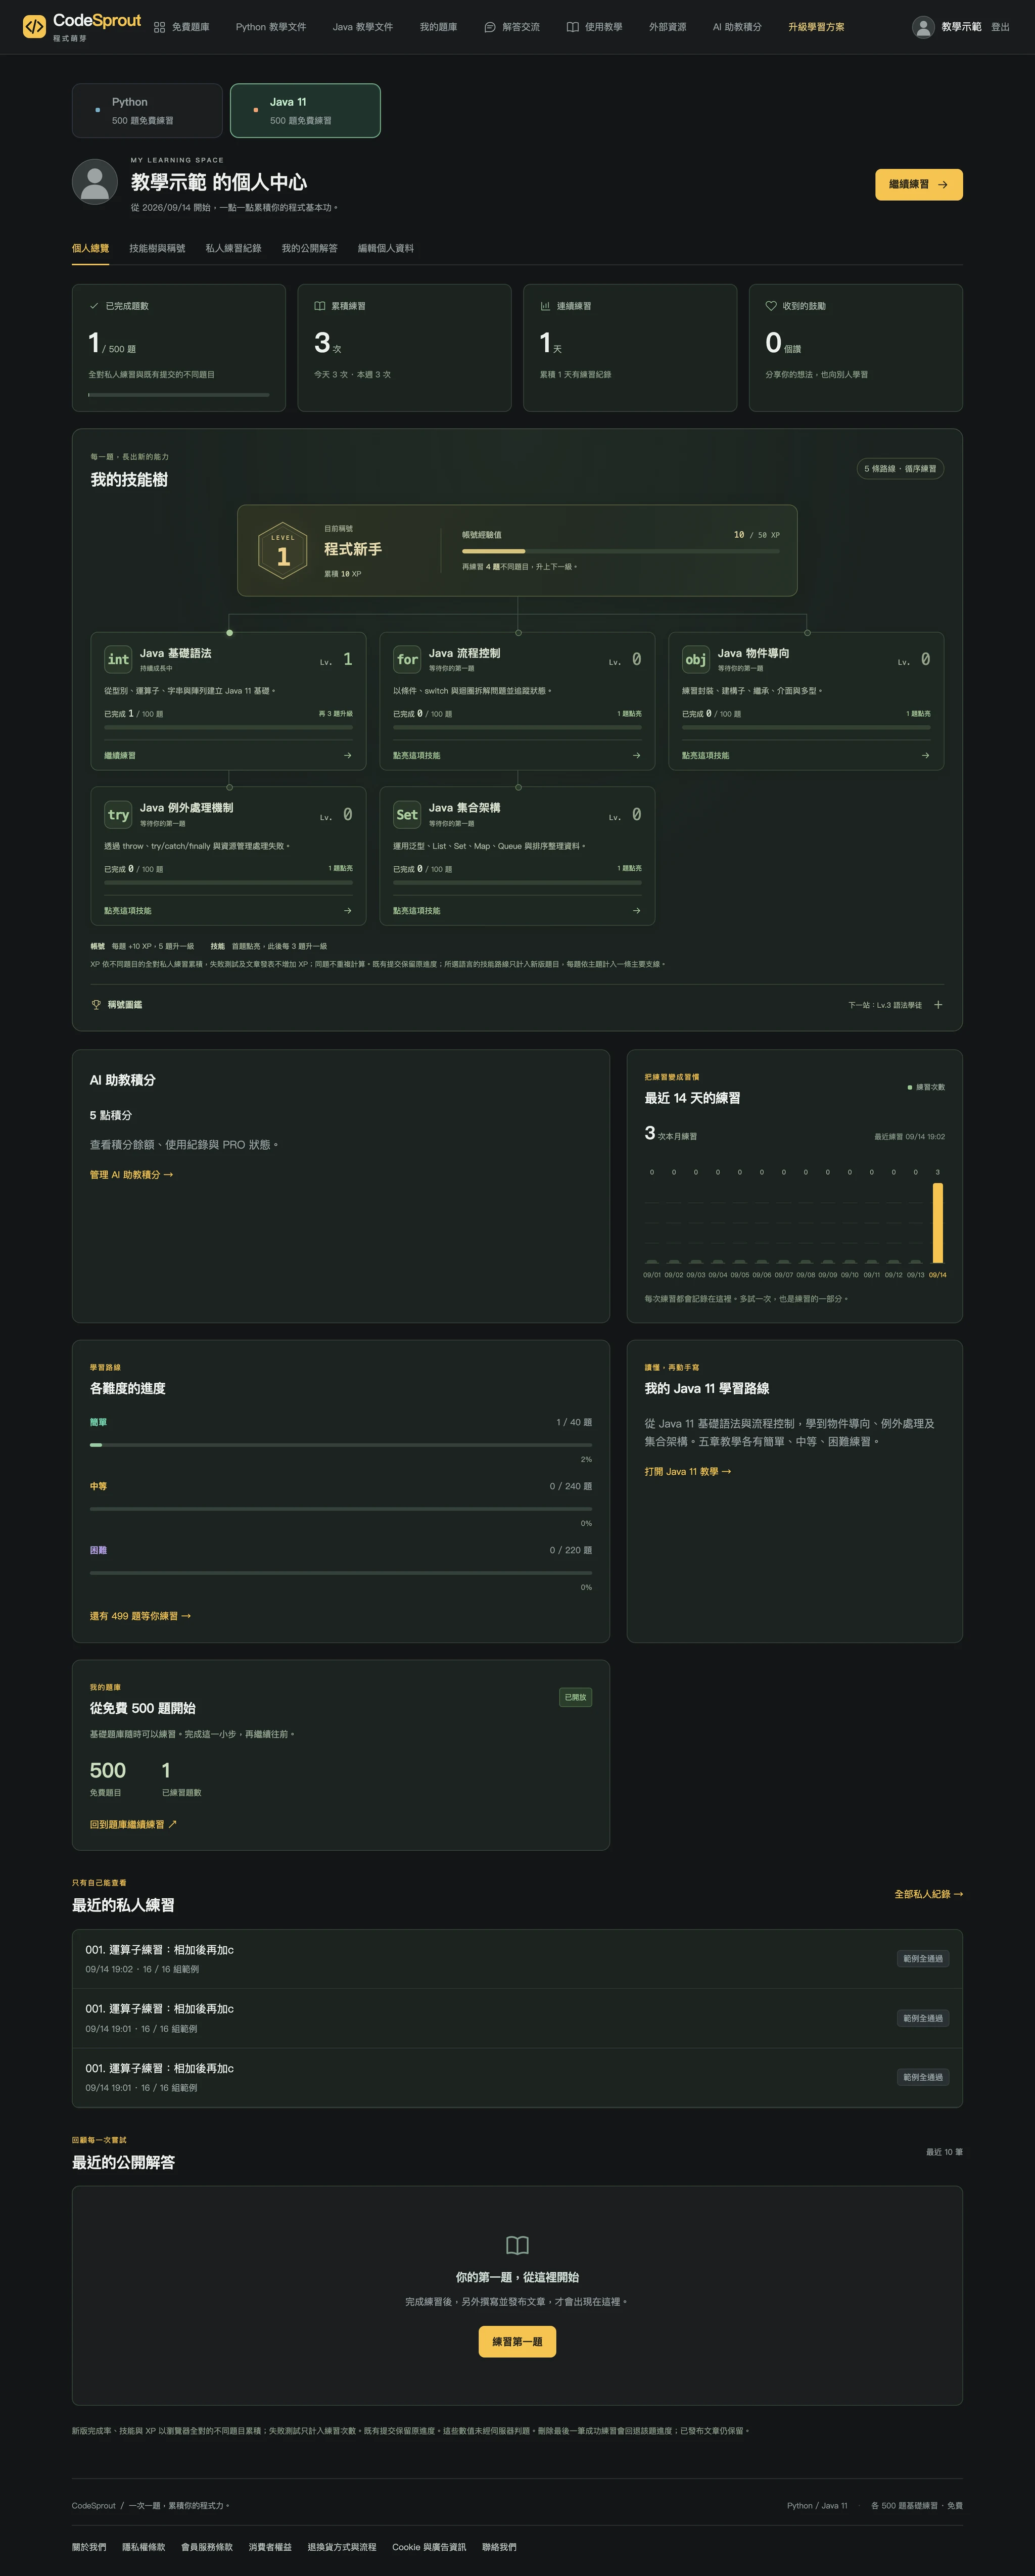Click the obj Java 物件導向 skill icon
This screenshot has height=2576, width=1035.
696,659
